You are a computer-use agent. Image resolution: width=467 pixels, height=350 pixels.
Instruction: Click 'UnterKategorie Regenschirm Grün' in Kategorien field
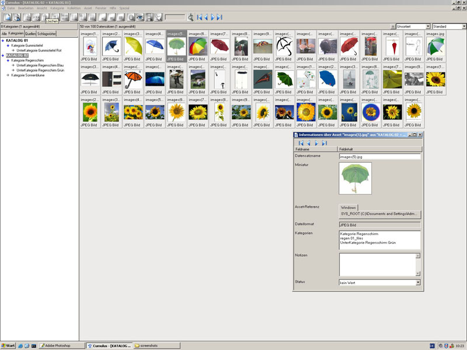(368, 243)
